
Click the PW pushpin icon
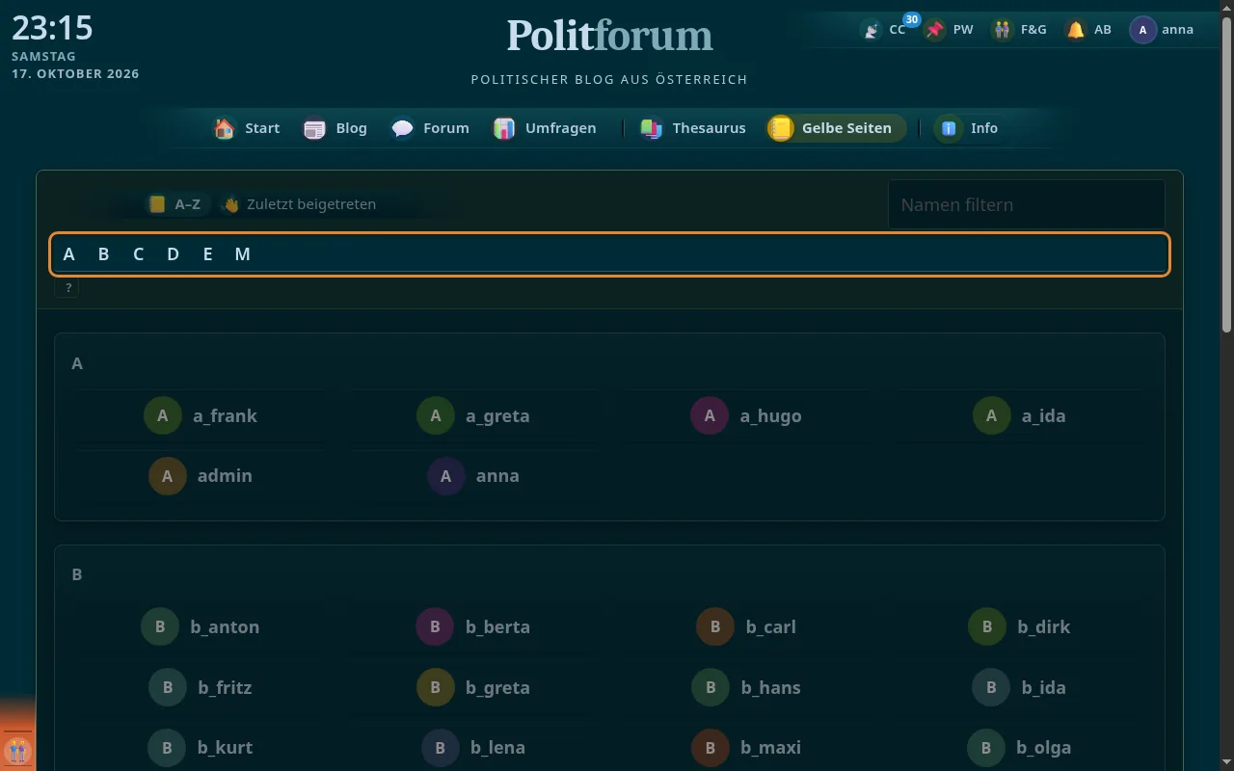(934, 30)
